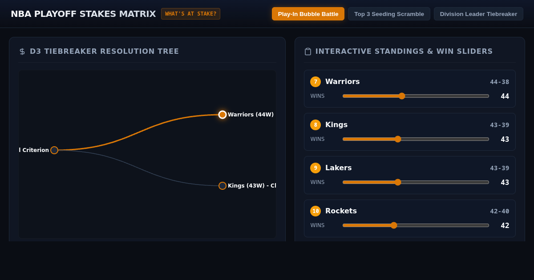Image resolution: width=534 pixels, height=280 pixels.
Task: Click the dollar icon beside D3 Tiebreaker title
Action: pyautogui.click(x=22, y=52)
